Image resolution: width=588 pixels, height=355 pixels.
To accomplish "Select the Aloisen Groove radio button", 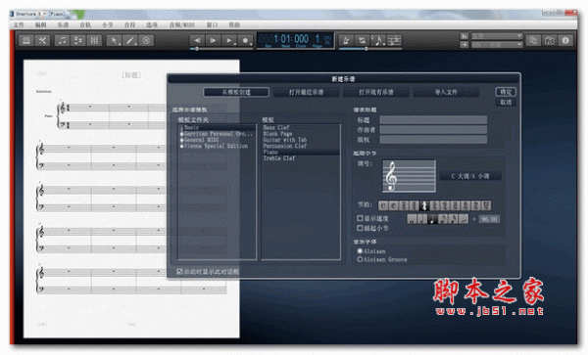I will [360, 259].
